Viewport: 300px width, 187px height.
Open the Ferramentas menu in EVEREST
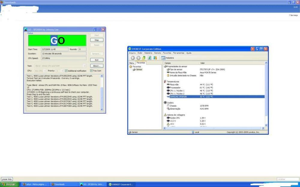(178, 53)
